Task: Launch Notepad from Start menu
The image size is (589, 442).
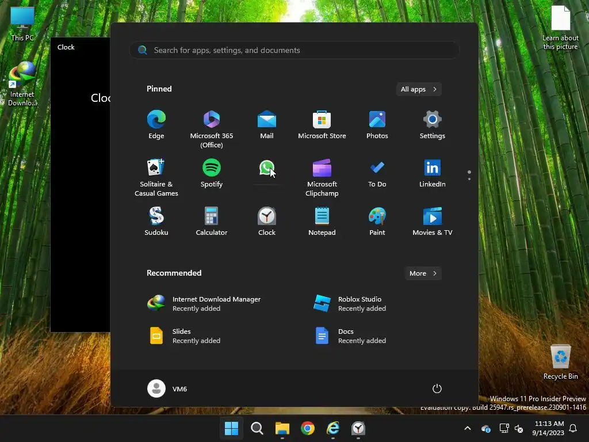Action: [x=322, y=222]
